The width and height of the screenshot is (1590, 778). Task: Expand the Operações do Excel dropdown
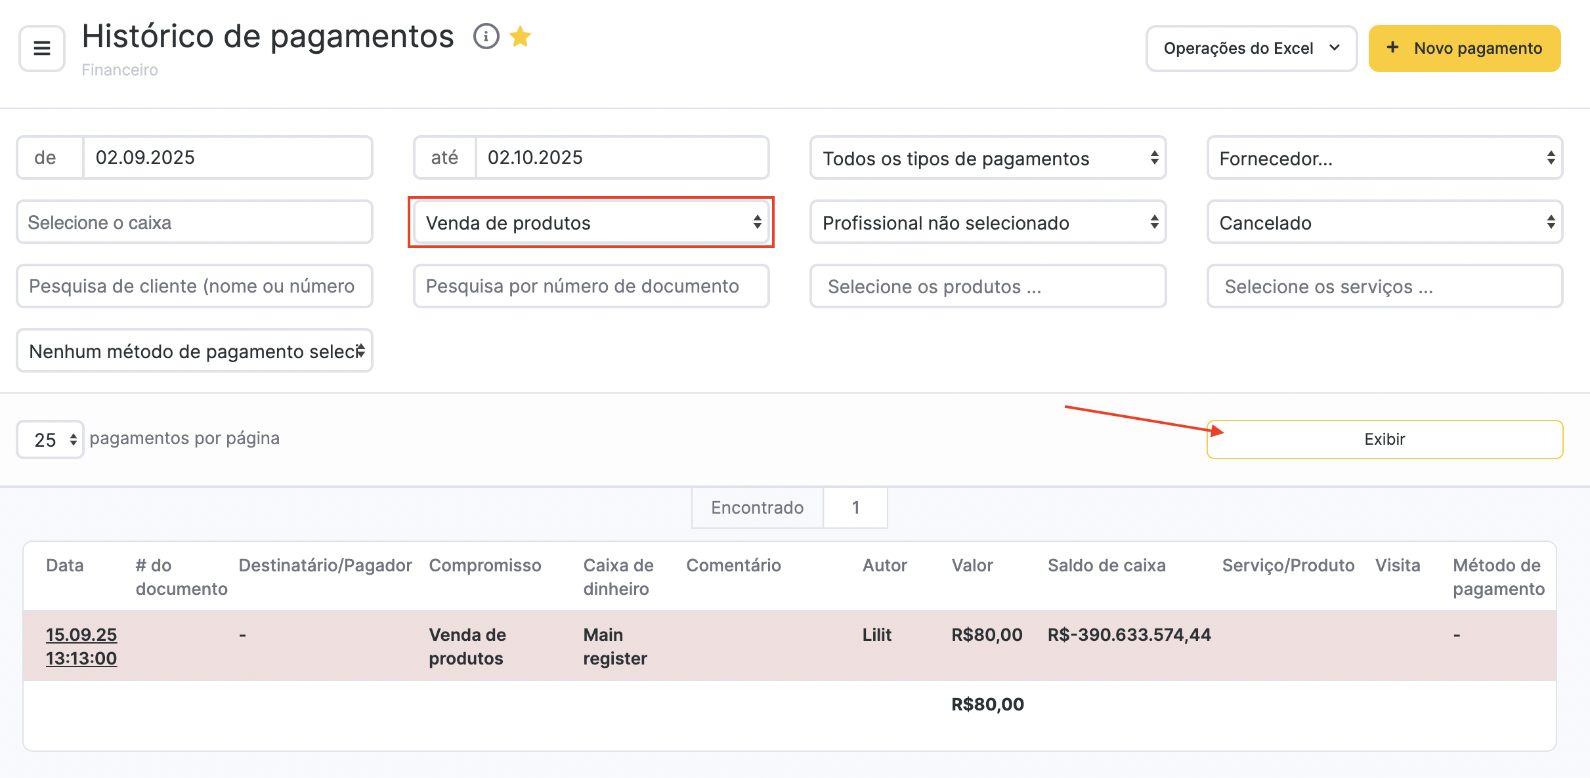pos(1251,49)
